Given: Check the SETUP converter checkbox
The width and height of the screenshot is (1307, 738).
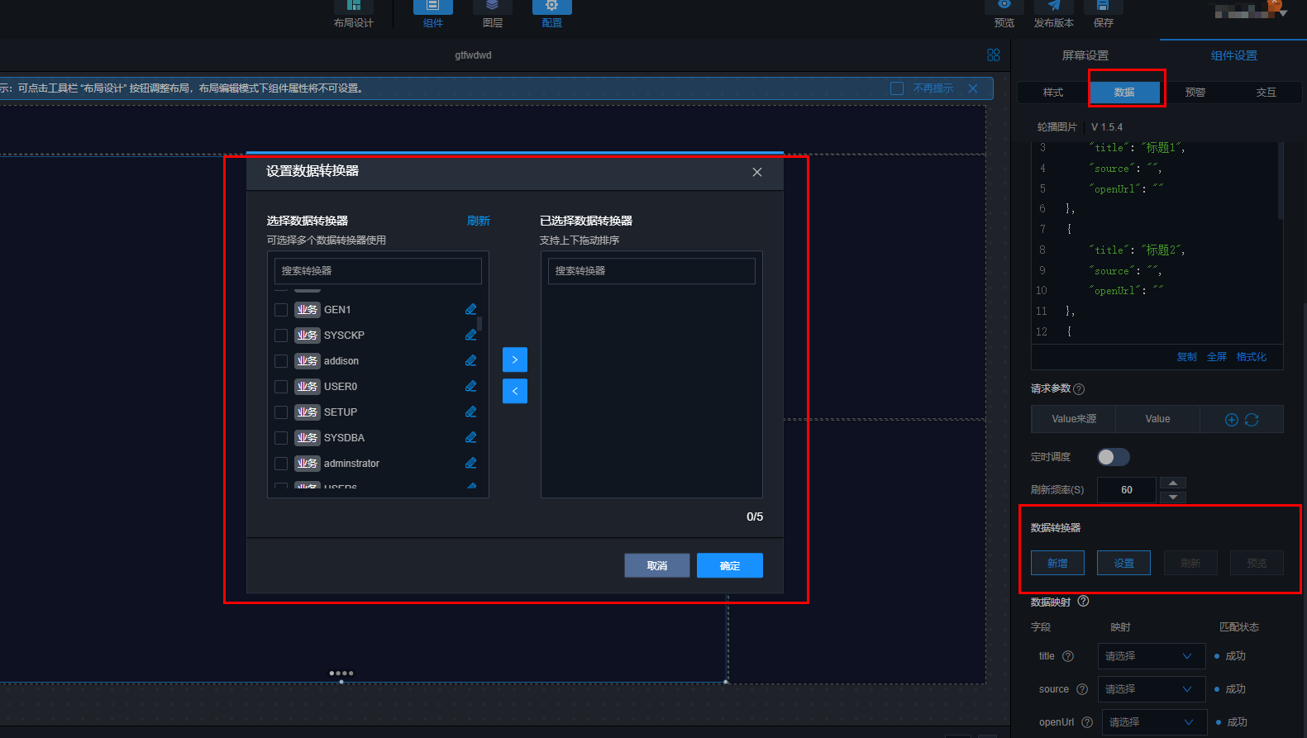Looking at the screenshot, I should [x=281, y=412].
